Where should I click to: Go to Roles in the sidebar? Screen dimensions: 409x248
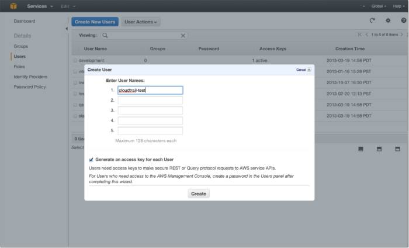point(20,67)
